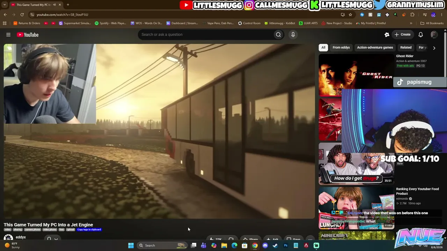The width and height of the screenshot is (447, 251).
Task: Select the All filter chip
Action: 323,47
